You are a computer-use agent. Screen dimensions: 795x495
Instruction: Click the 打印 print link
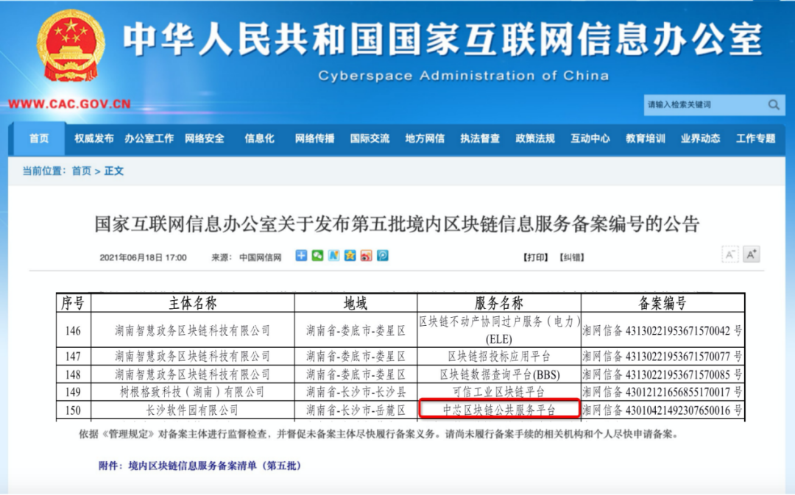pos(535,257)
